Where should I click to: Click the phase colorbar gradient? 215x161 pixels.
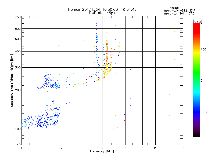(x=197, y=80)
